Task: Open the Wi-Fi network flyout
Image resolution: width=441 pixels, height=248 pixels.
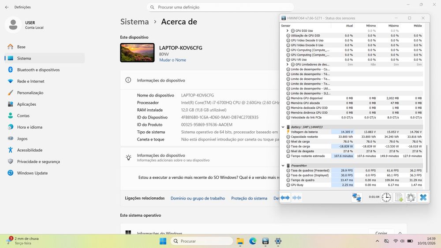Action: coord(396,241)
